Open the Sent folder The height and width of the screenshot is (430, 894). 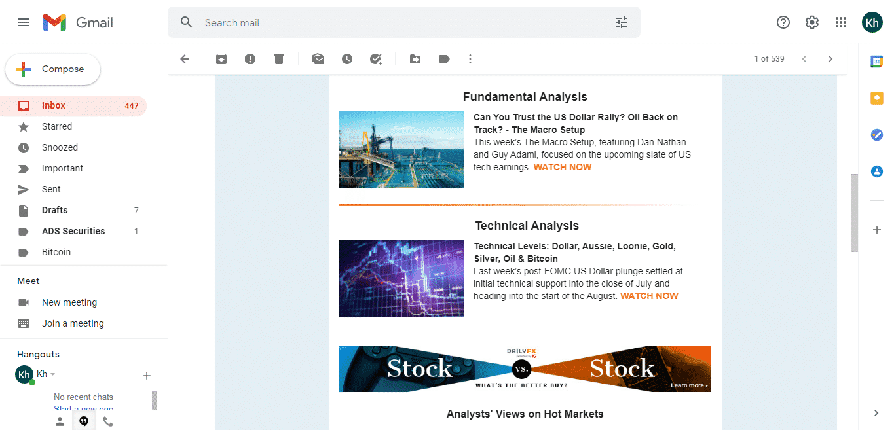point(73,189)
